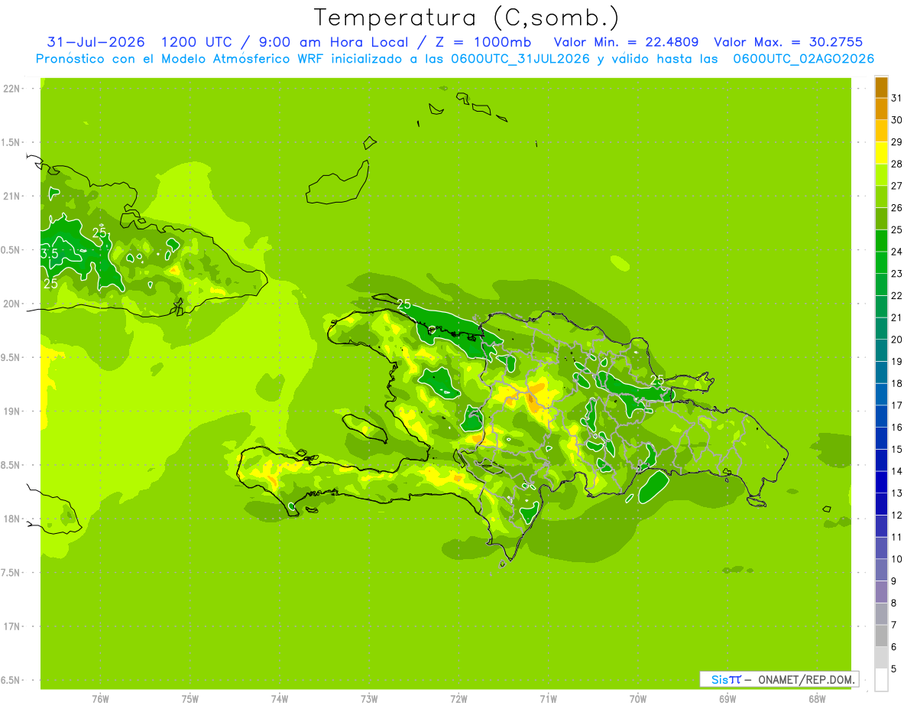The width and height of the screenshot is (917, 709).
Task: Click the Valor Min. = 22.4809 readout
Action: (626, 42)
